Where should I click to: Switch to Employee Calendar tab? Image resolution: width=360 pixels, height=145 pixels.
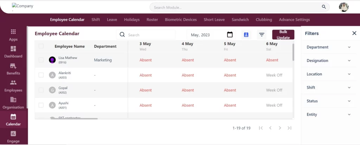[67, 20]
